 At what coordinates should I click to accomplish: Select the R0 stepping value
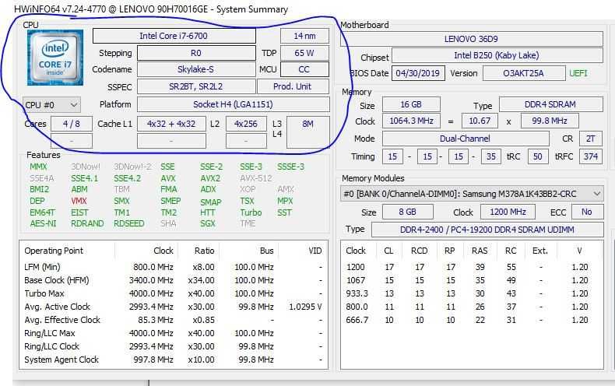tap(195, 53)
